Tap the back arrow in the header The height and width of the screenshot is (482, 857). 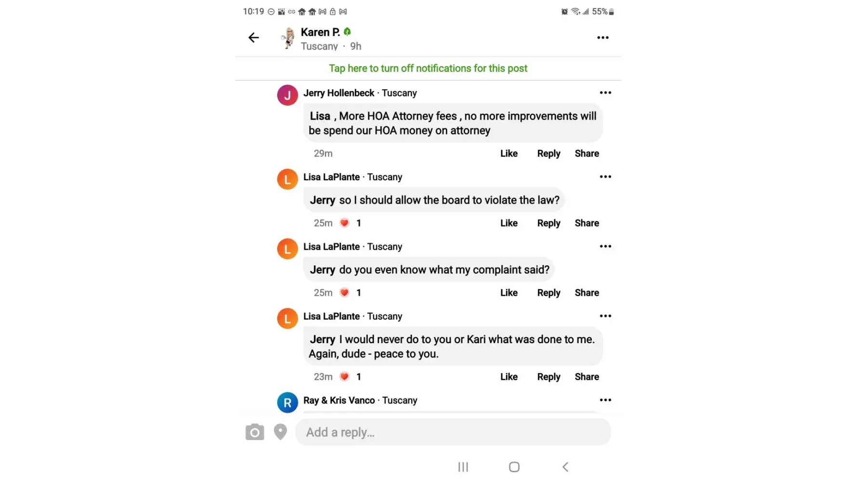coord(254,38)
